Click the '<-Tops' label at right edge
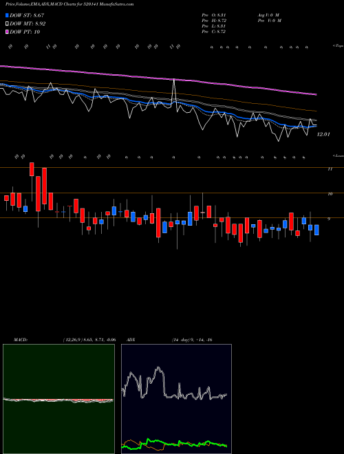This screenshot has height=454, width=344. coord(338,46)
